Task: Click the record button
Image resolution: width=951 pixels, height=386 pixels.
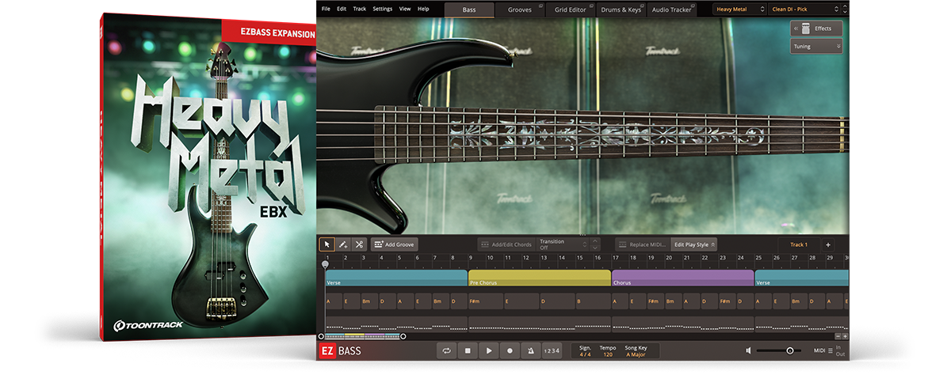Action: [510, 350]
